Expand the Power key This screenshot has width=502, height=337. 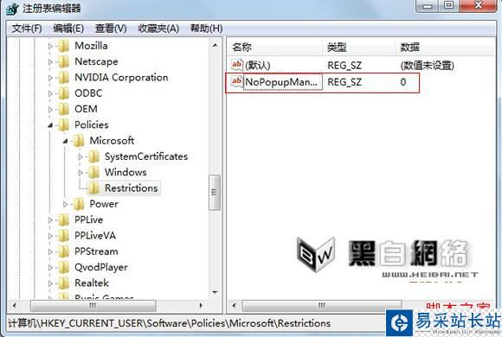click(65, 204)
